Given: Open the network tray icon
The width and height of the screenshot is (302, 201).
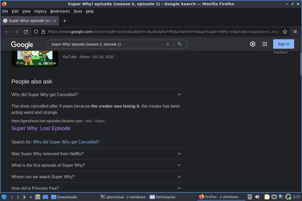Looking at the screenshot, I should 274,197.
